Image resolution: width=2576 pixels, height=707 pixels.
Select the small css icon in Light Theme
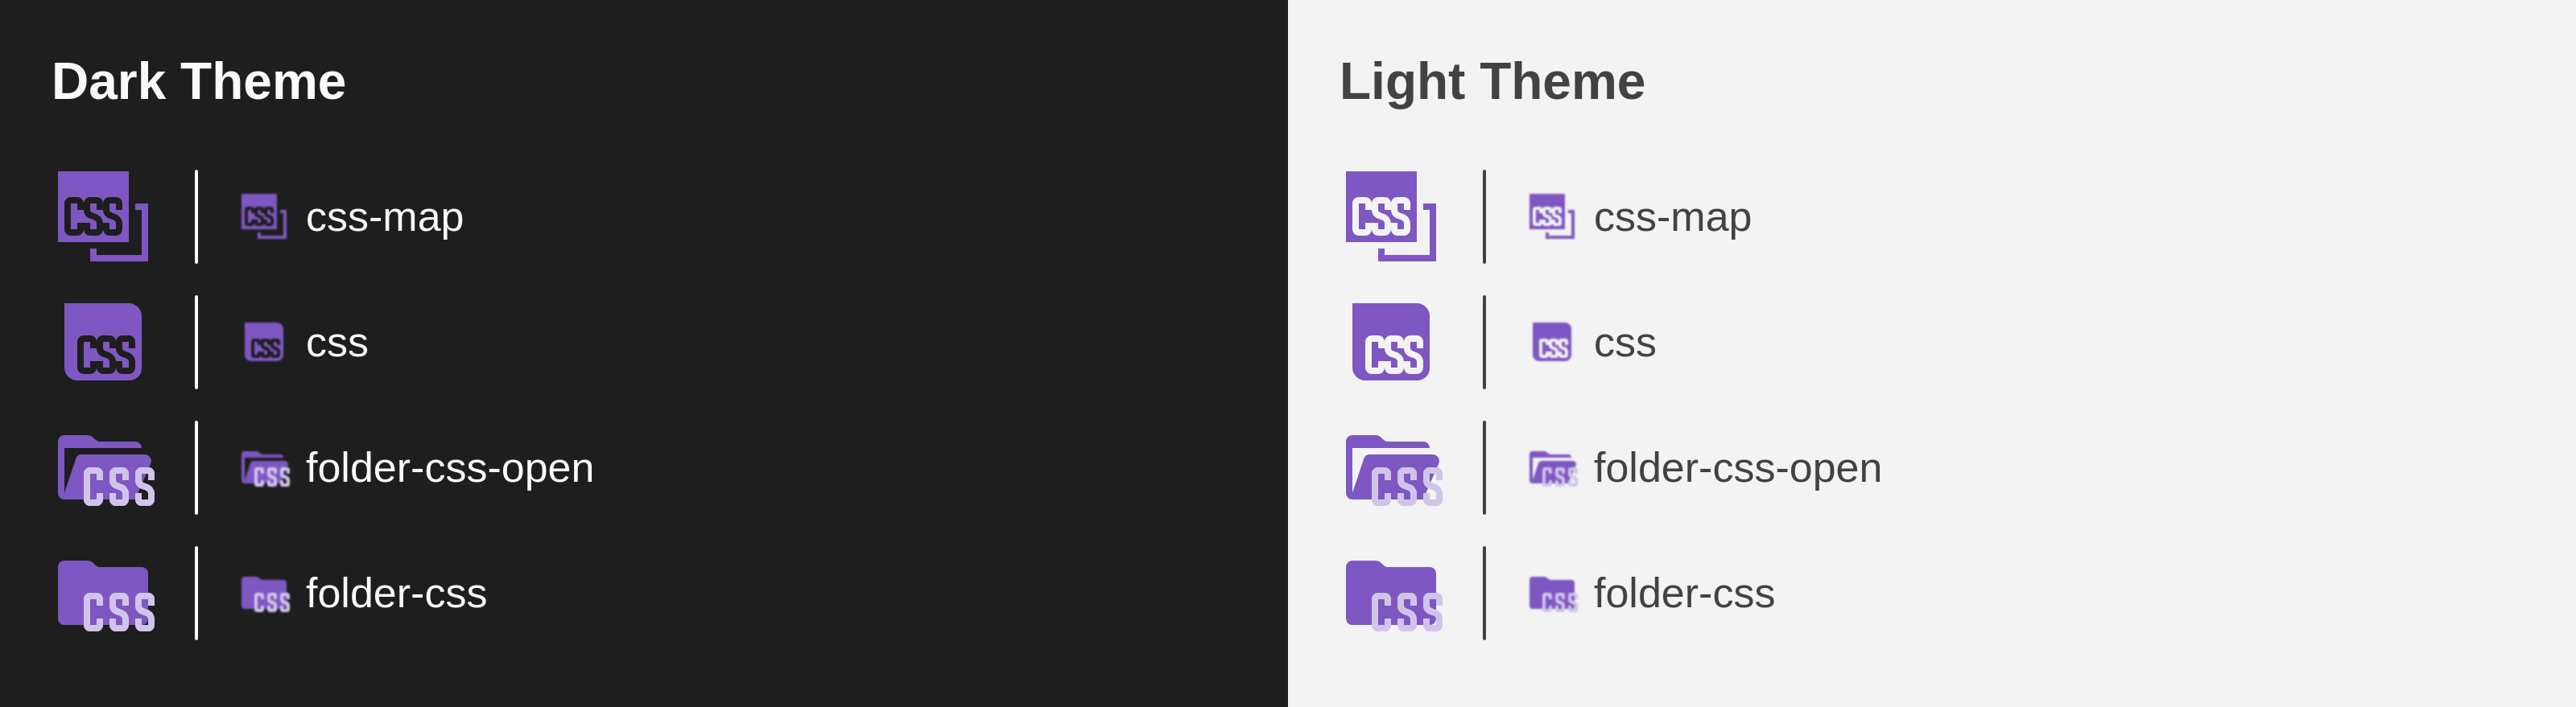coord(1552,342)
